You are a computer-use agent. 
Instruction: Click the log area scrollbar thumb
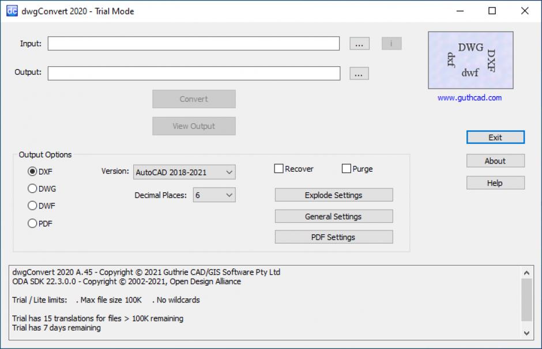tap(526, 300)
